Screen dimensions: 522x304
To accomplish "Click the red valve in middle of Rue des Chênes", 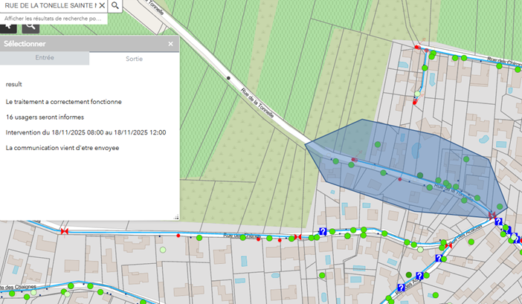I will point(297,237).
